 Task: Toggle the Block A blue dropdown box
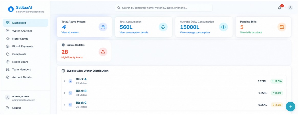pyautogui.click(x=70, y=81)
